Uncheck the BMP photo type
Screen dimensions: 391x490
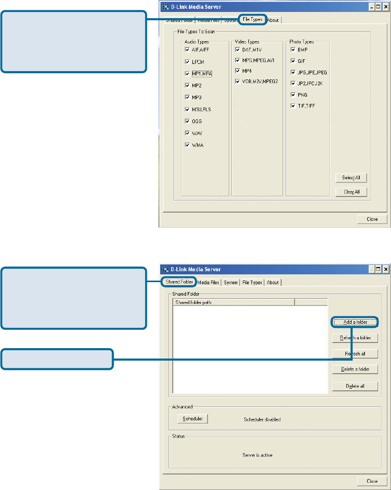293,50
